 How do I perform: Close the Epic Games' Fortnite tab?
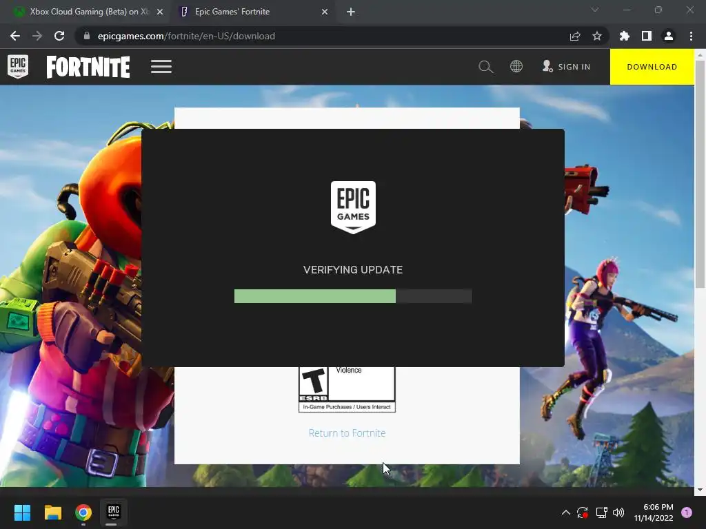(x=325, y=12)
